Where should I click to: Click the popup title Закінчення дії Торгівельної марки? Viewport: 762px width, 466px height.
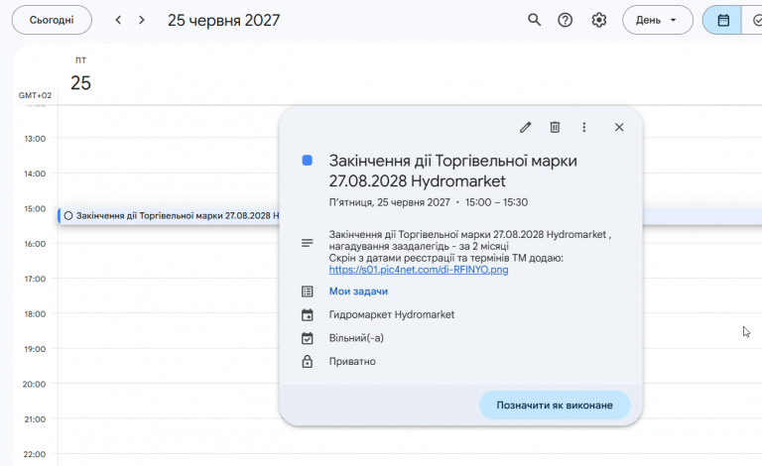click(452, 171)
